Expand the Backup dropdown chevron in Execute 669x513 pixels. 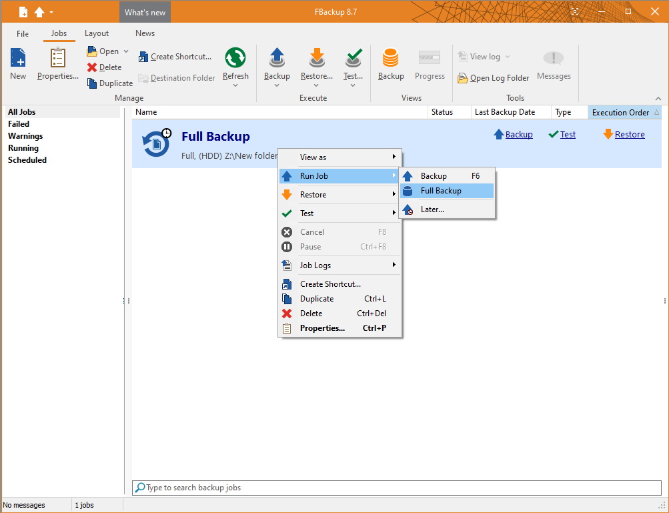277,85
